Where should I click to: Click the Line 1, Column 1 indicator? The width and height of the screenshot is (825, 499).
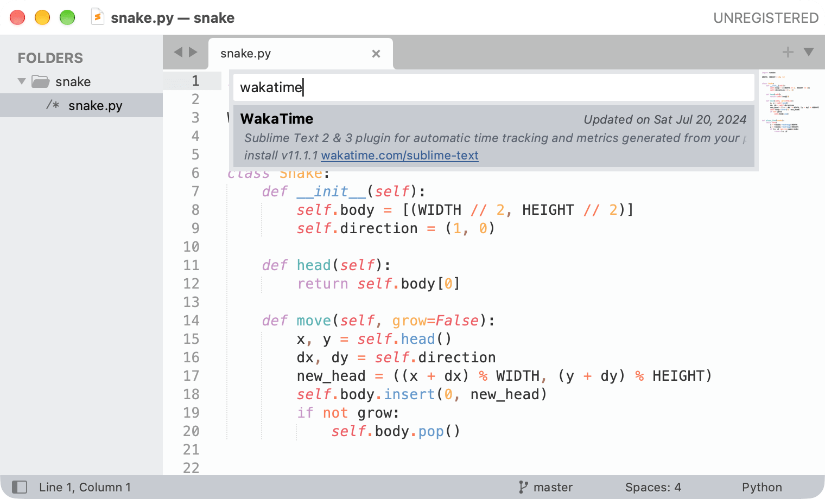85,487
